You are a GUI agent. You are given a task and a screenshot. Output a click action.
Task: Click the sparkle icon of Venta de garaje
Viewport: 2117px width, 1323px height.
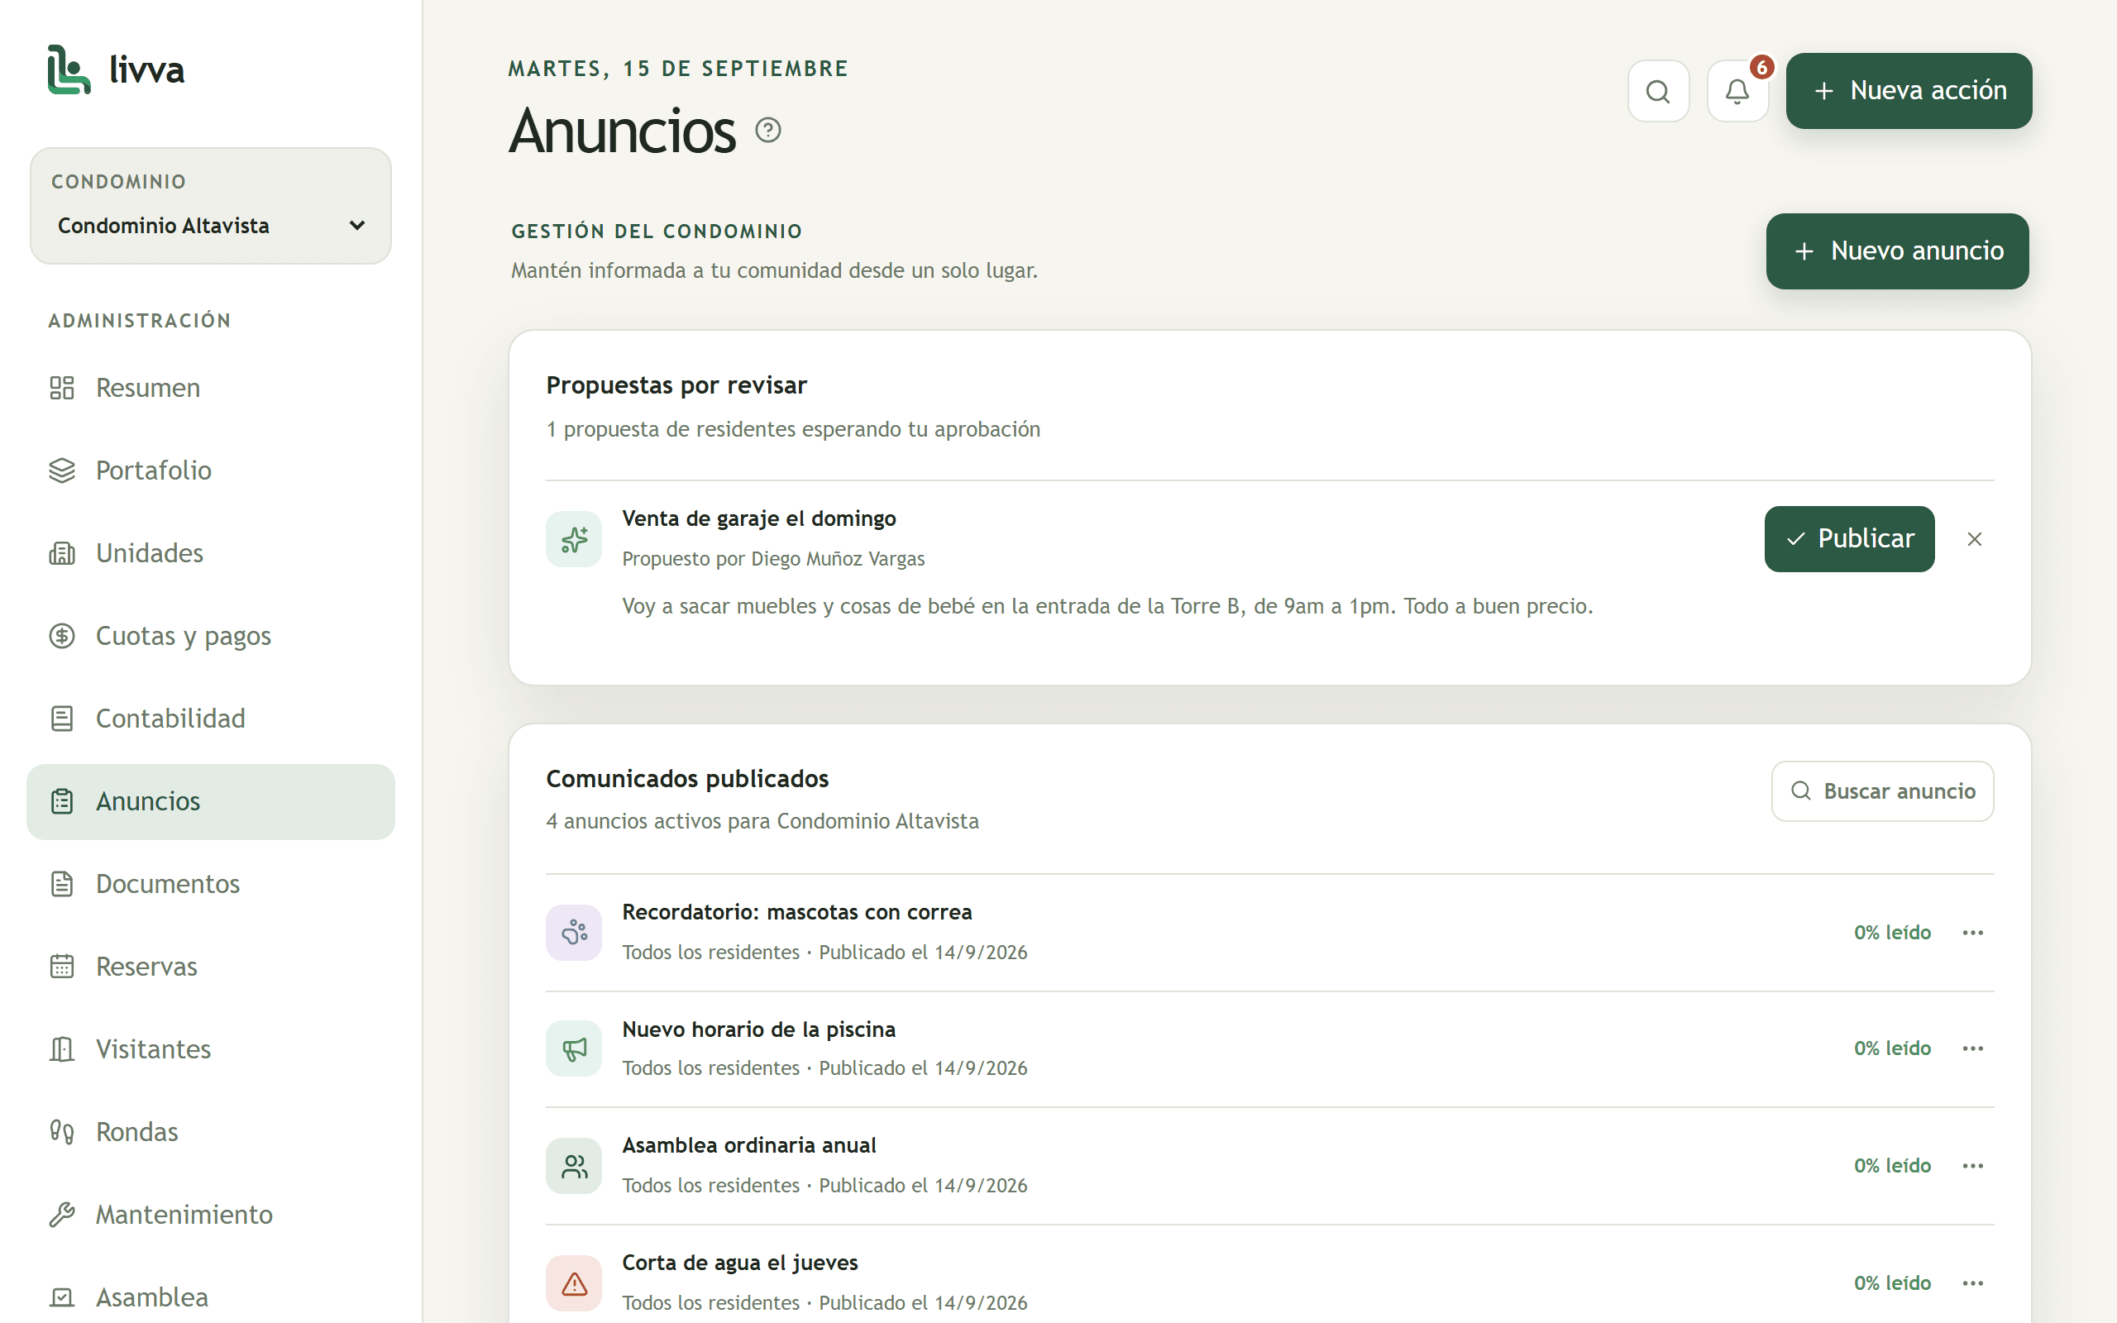point(574,539)
